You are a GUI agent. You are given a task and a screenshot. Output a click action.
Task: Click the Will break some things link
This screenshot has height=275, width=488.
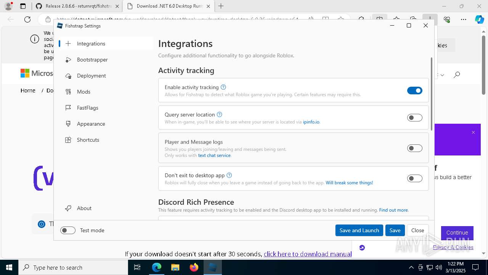tap(349, 183)
